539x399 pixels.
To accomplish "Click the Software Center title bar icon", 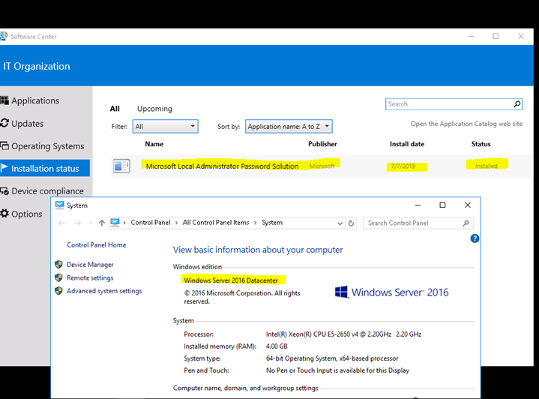I will [4, 36].
